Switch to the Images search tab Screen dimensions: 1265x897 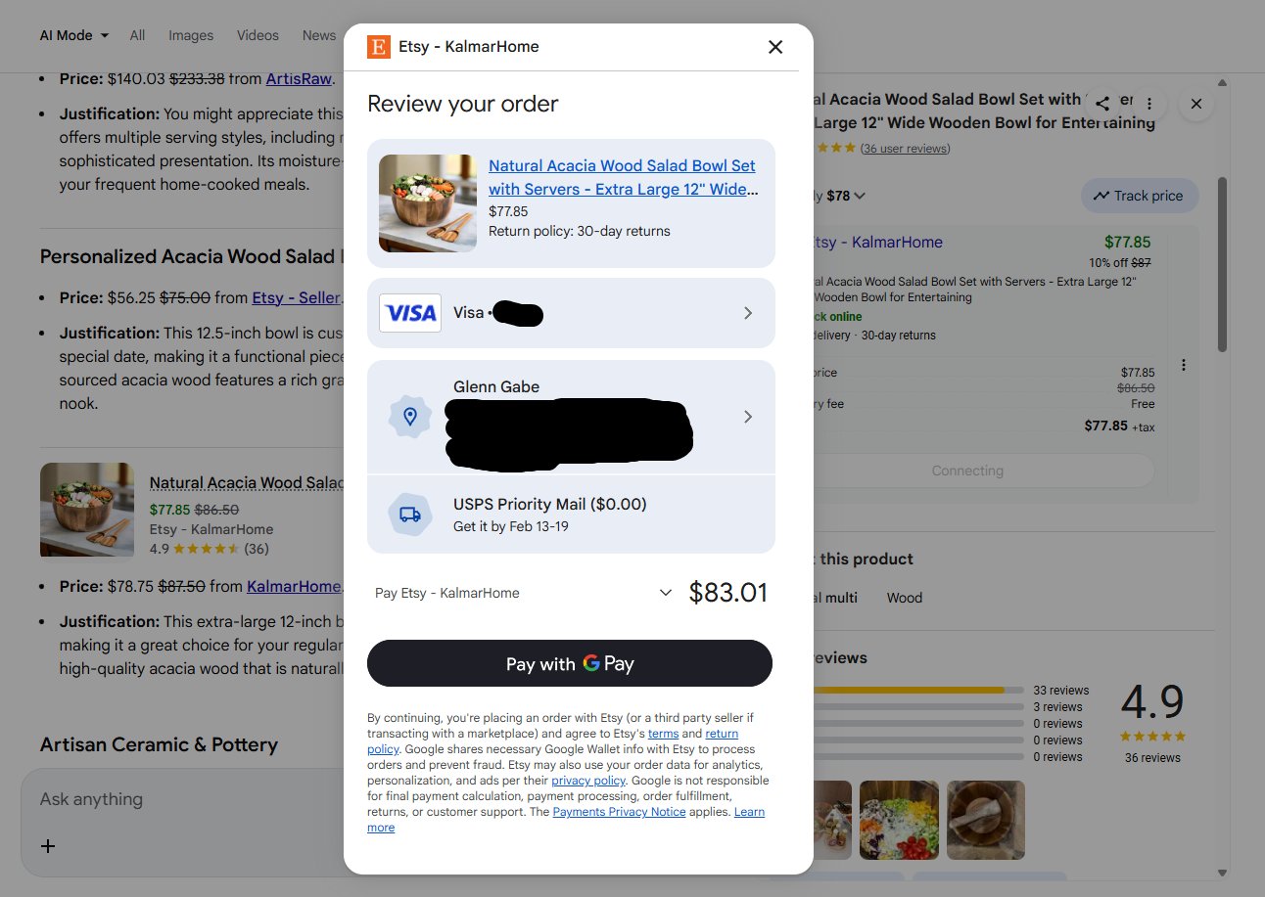coord(191,35)
